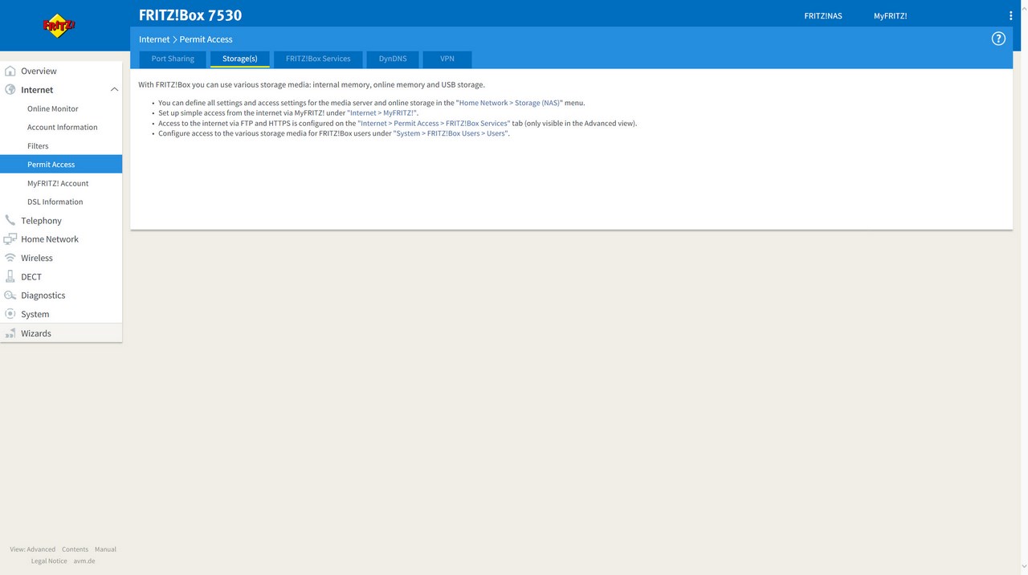
Task: Click the Wireless wifi icon
Action: tap(10, 258)
